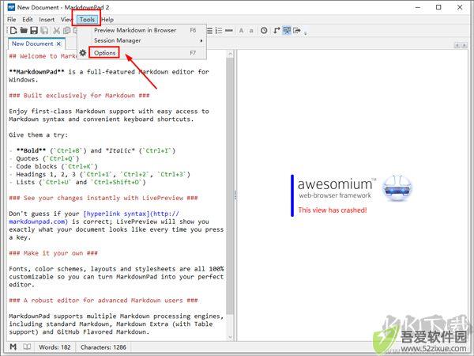Screen dimensions: 474x356
Task: Expand the Session Manager submenu
Action: [142, 40]
